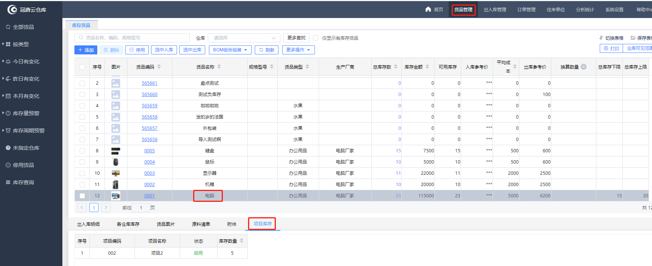Toggle the select-all header checkbox
This screenshot has width=652, height=266.
click(x=82, y=67)
